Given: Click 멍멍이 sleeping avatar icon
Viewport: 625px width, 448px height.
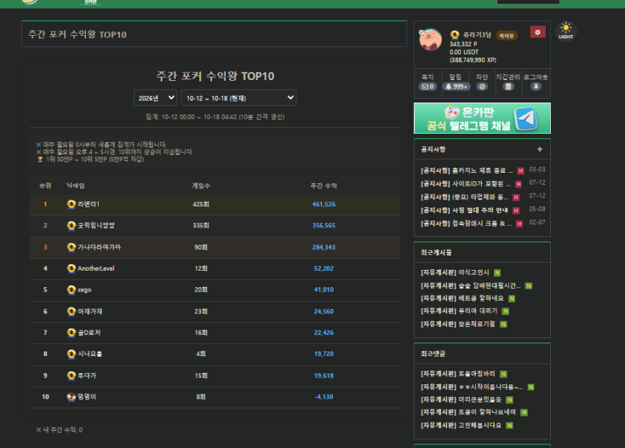Looking at the screenshot, I should coord(71,396).
